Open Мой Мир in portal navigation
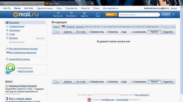Image resolution: width=183 pixels, height=102 pixels. [x=29, y=8]
